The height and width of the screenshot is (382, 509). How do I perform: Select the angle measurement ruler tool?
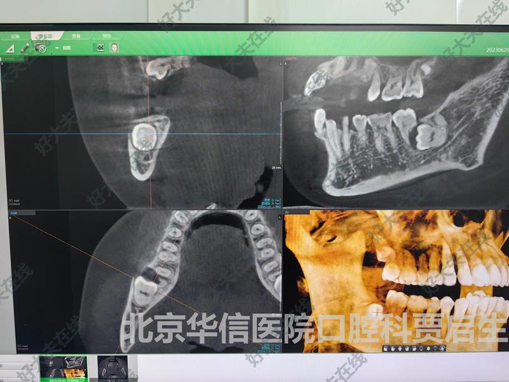click(10, 48)
